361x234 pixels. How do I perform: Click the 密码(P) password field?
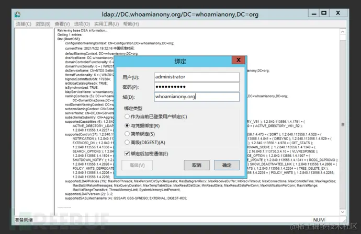[197, 87]
